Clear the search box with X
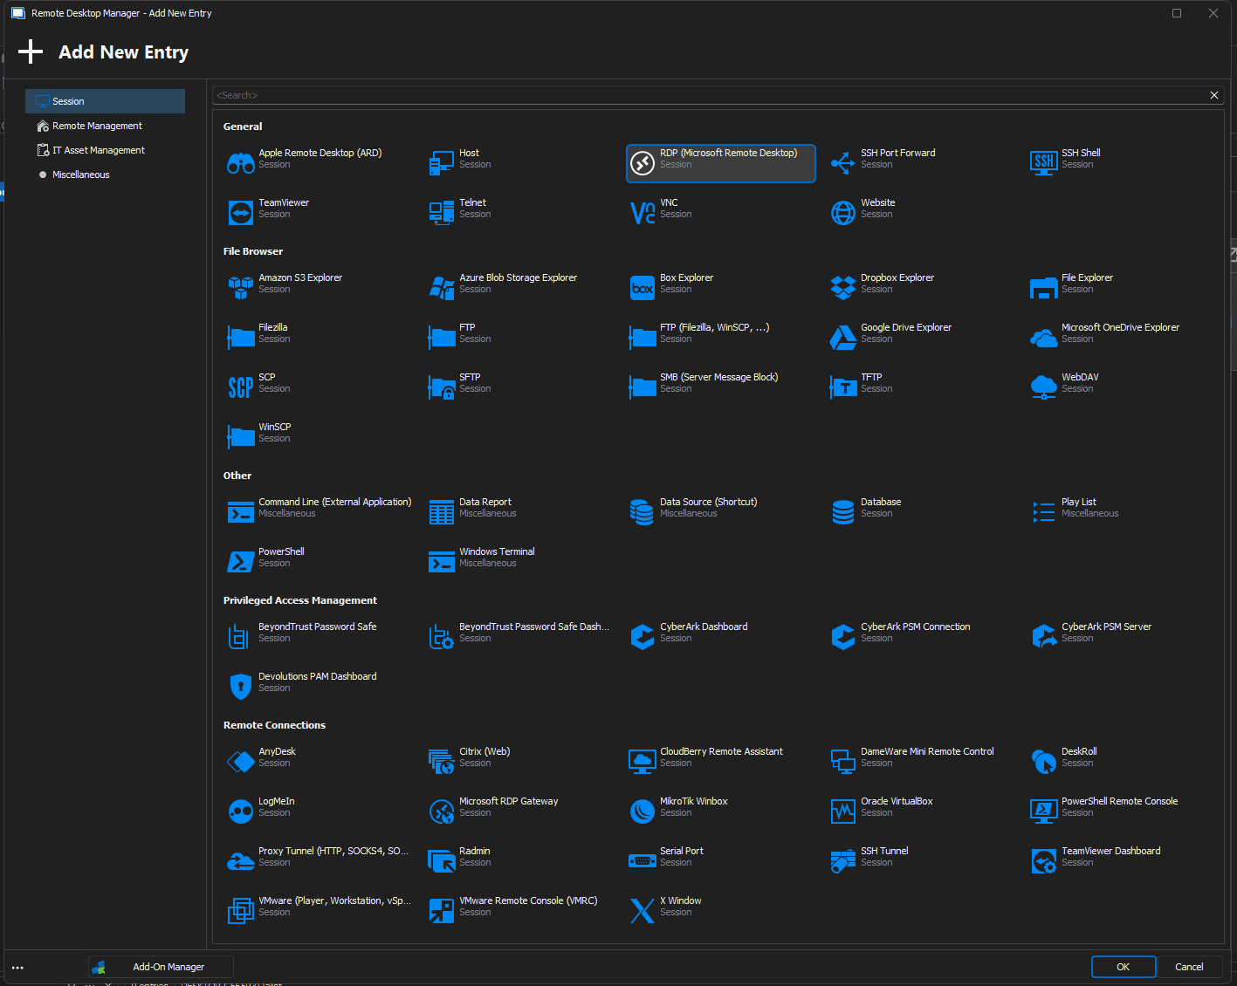This screenshot has height=986, width=1237. pos(1213,95)
